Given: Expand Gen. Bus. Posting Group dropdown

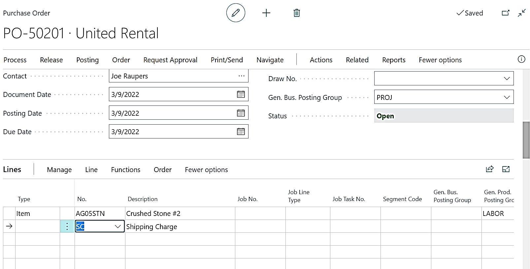Looking at the screenshot, I should (x=507, y=97).
